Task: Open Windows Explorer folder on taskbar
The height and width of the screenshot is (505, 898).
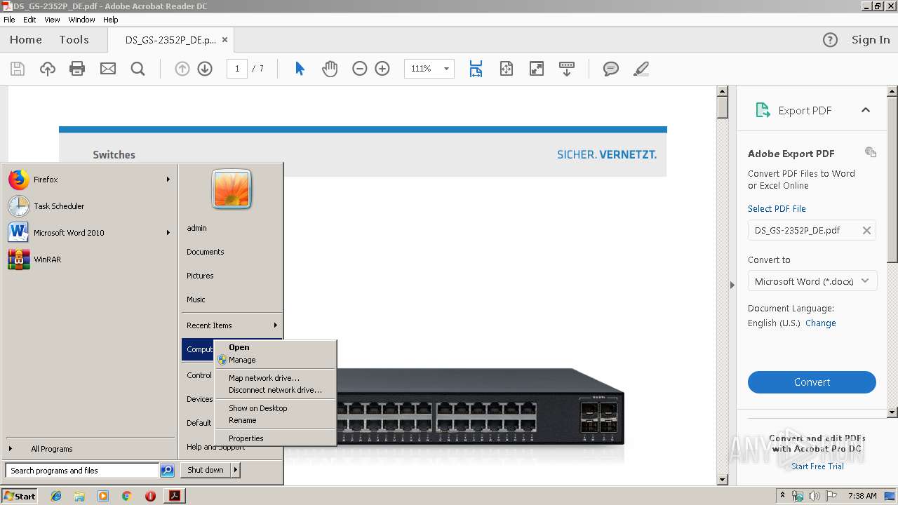Action: click(x=79, y=496)
